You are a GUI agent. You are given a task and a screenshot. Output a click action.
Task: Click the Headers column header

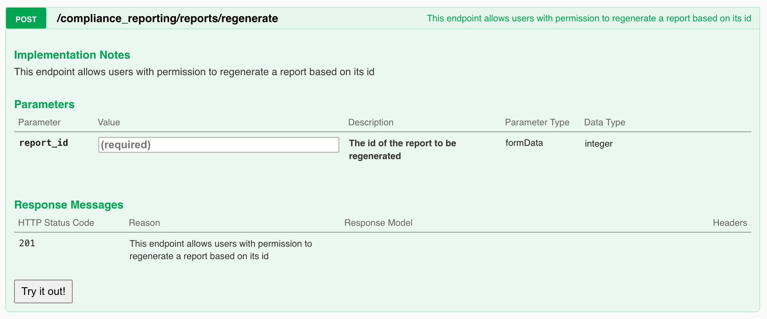(730, 223)
